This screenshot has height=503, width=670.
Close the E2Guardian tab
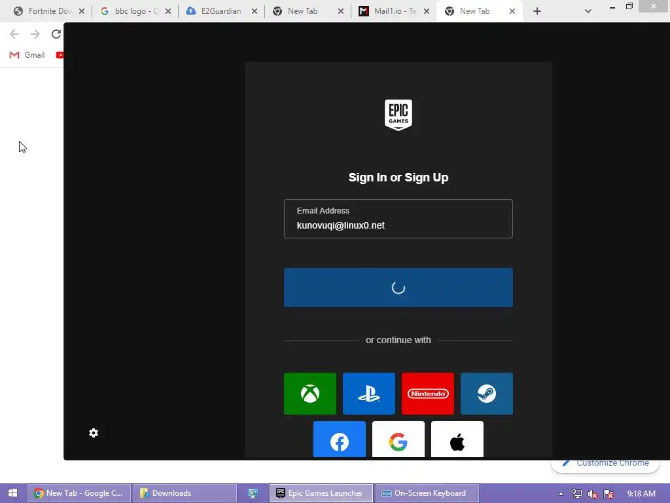pyautogui.click(x=255, y=11)
